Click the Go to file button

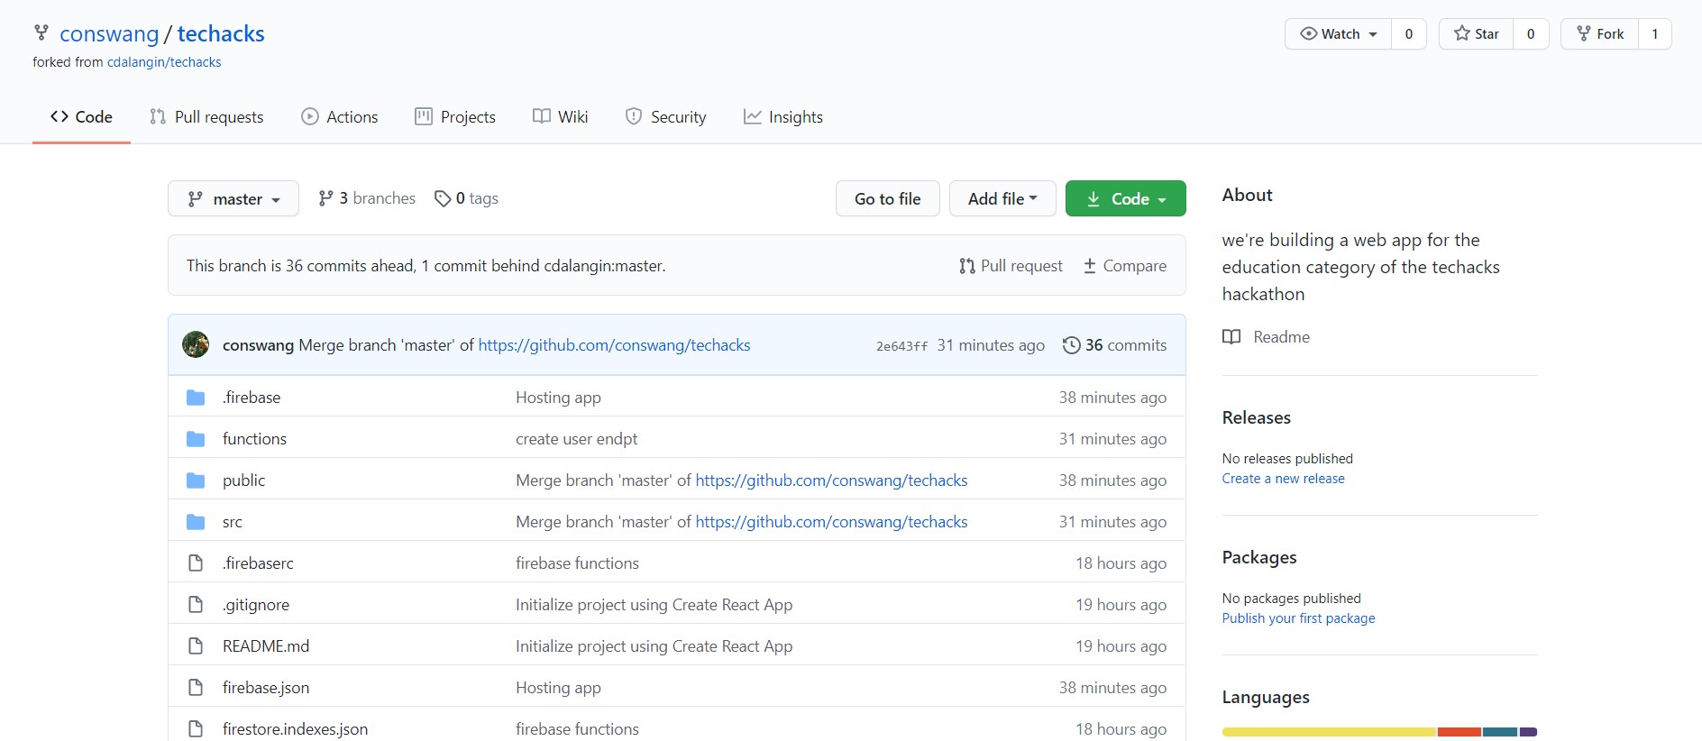pos(888,198)
